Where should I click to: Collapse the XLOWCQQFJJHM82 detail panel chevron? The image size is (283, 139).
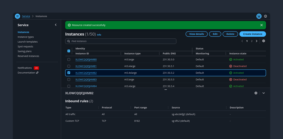(264, 93)
